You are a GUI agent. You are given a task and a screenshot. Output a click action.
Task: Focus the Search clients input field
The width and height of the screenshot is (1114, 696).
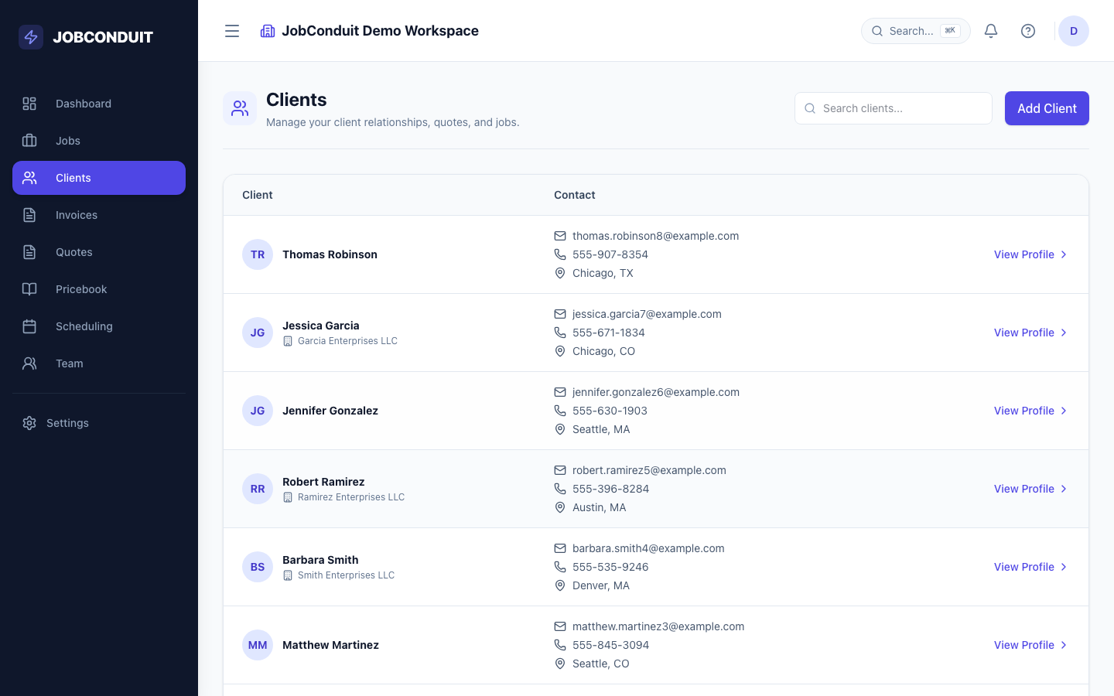(894, 108)
